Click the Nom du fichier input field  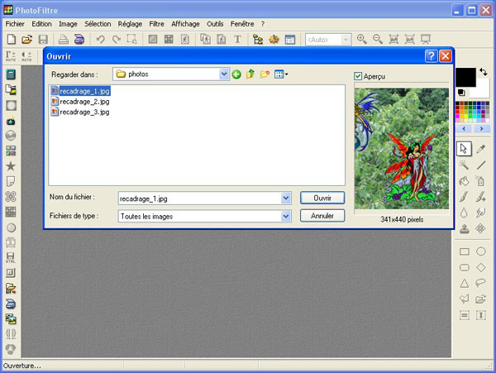coord(200,198)
